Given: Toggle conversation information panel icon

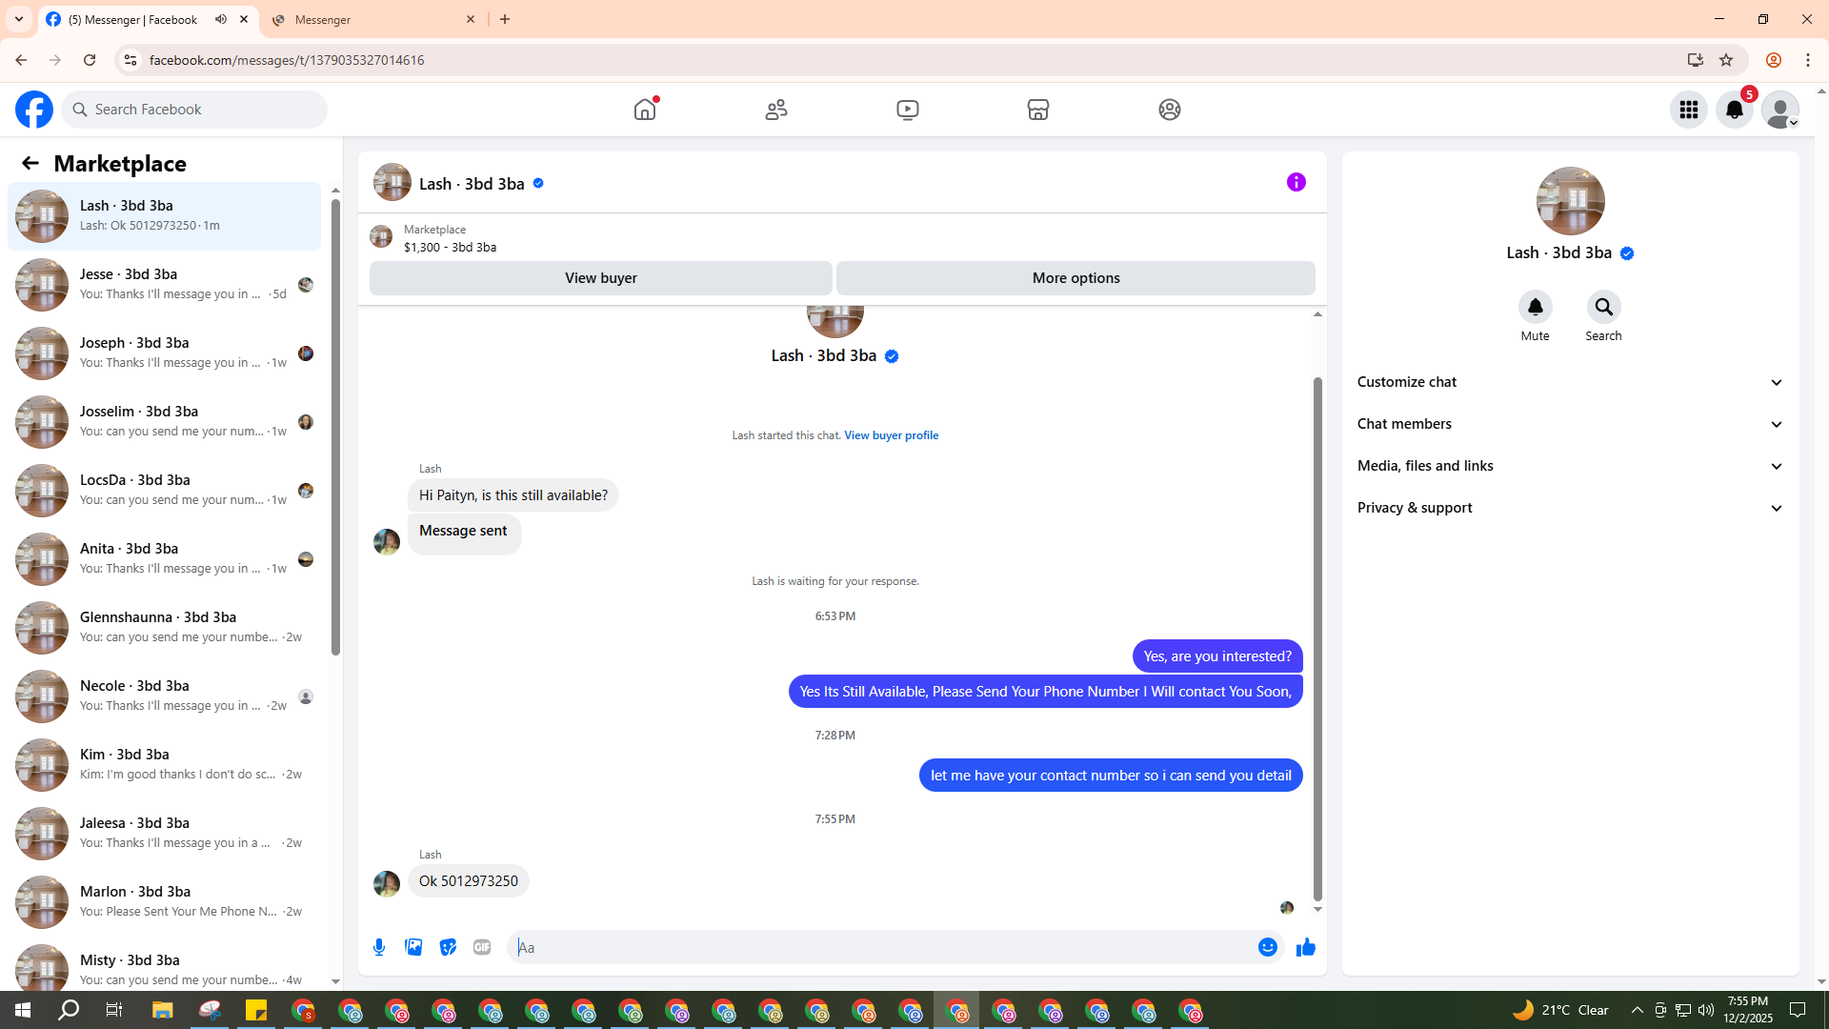Looking at the screenshot, I should coord(1296,182).
